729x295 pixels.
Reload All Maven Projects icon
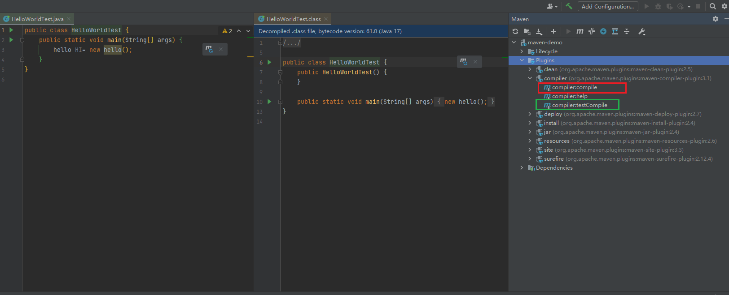click(x=515, y=31)
